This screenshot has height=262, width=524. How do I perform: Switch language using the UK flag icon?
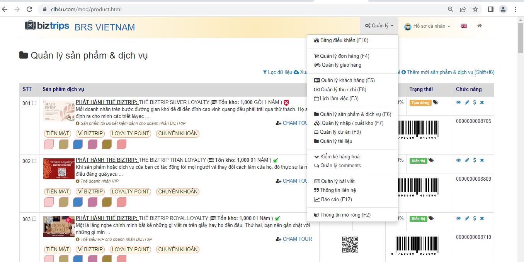coord(464,26)
